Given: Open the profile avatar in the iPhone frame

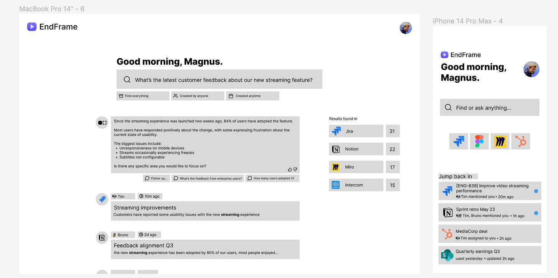Looking at the screenshot, I should [x=531, y=69].
